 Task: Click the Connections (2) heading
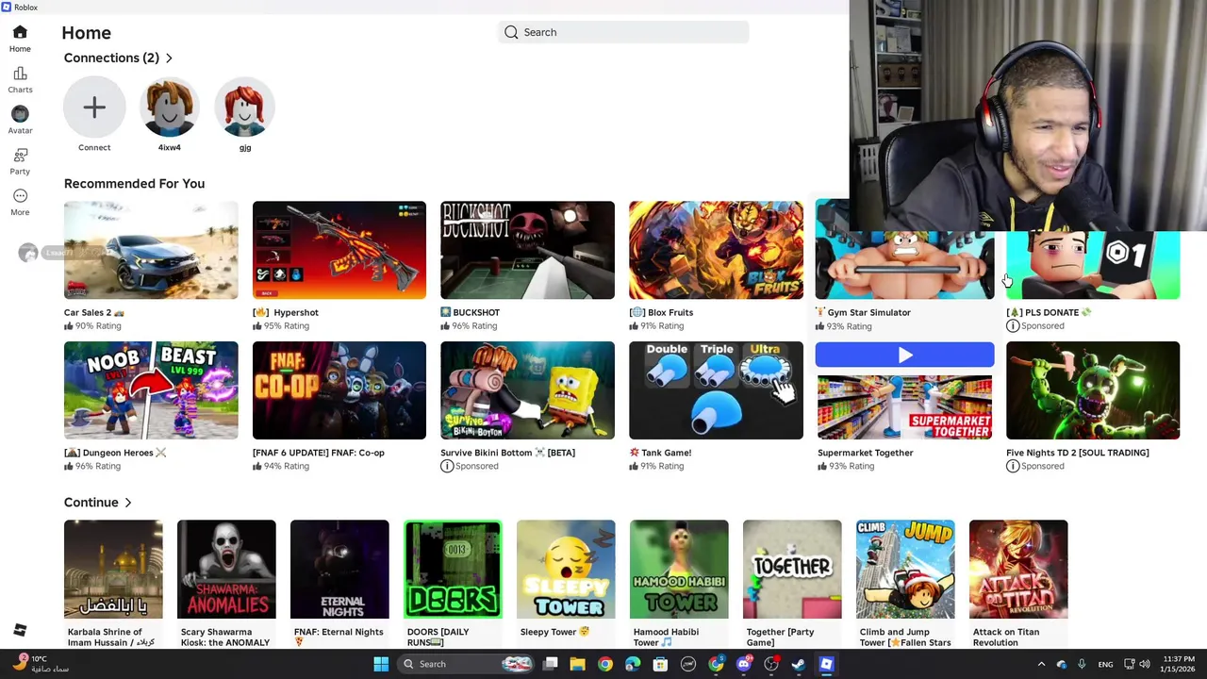point(111,58)
